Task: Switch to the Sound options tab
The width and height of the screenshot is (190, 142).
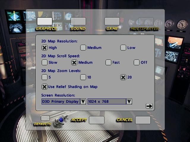Action: pos(78,21)
